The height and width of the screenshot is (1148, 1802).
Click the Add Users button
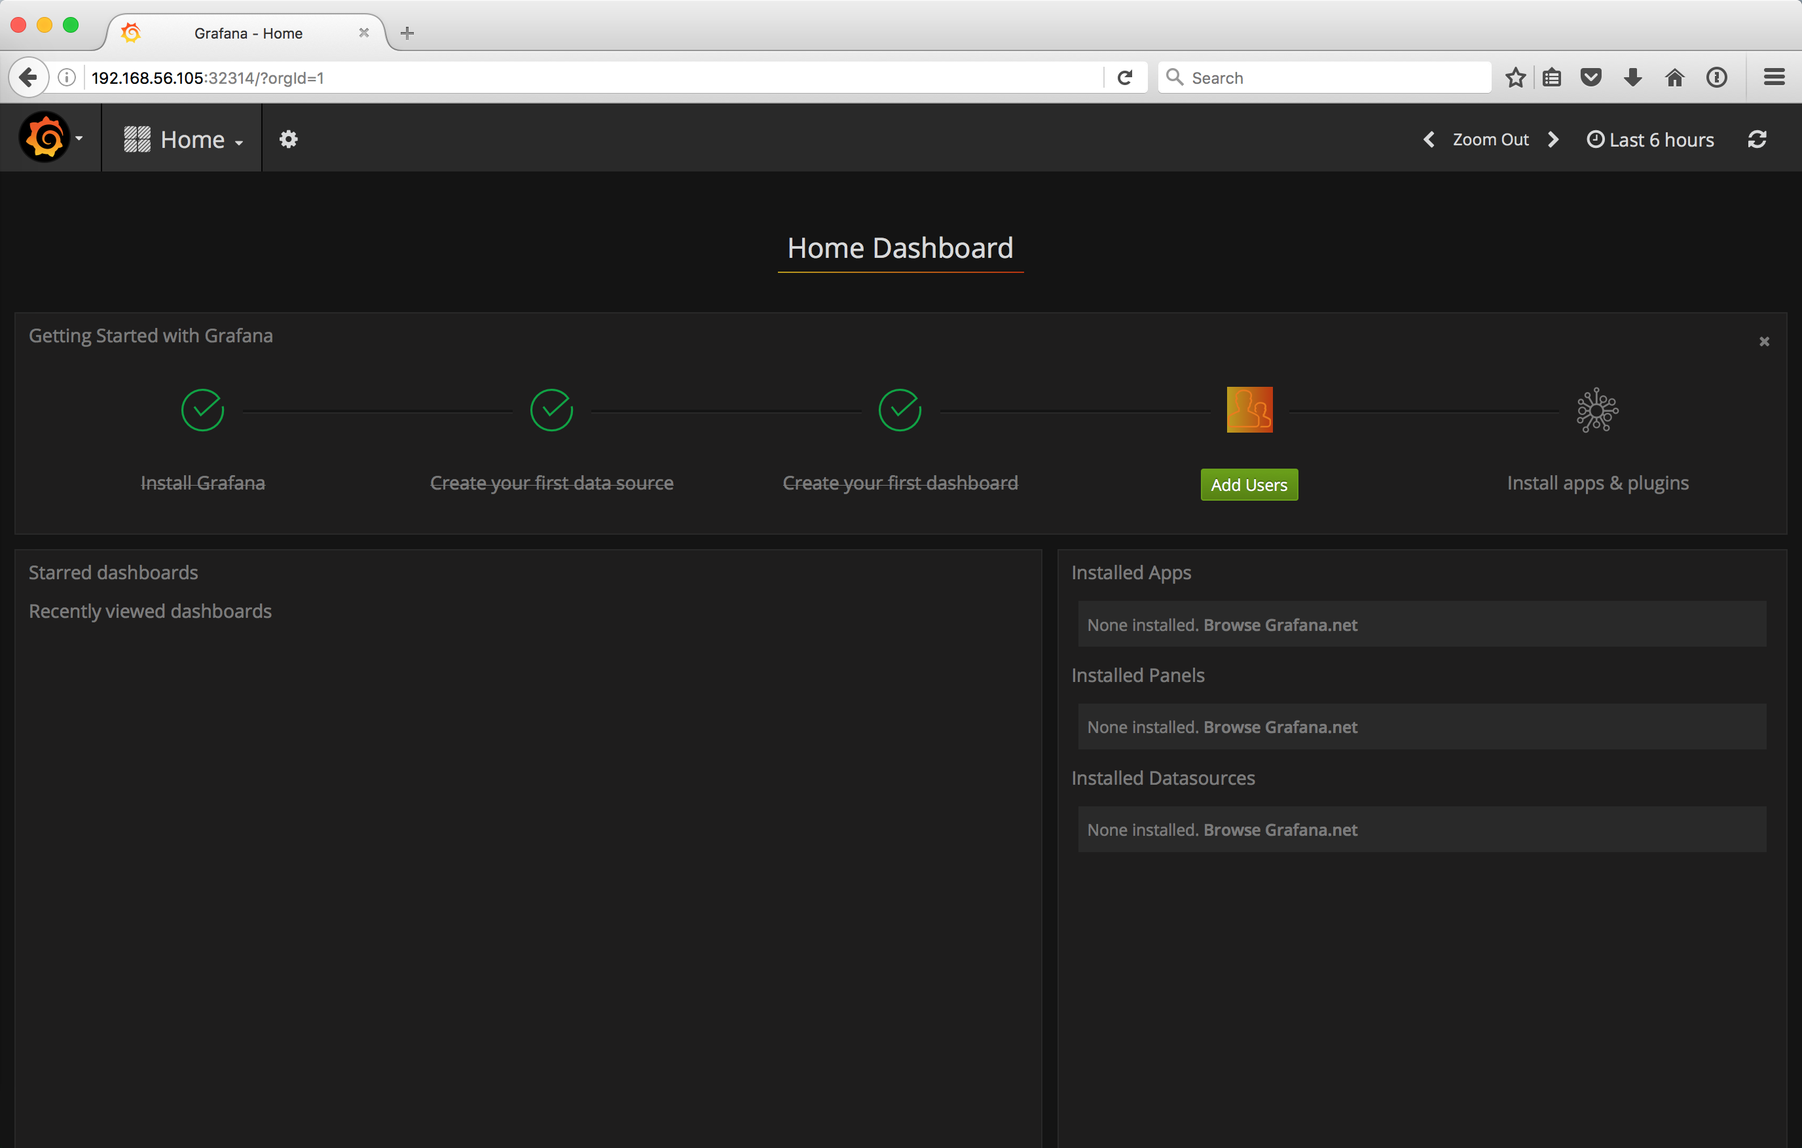pyautogui.click(x=1248, y=485)
